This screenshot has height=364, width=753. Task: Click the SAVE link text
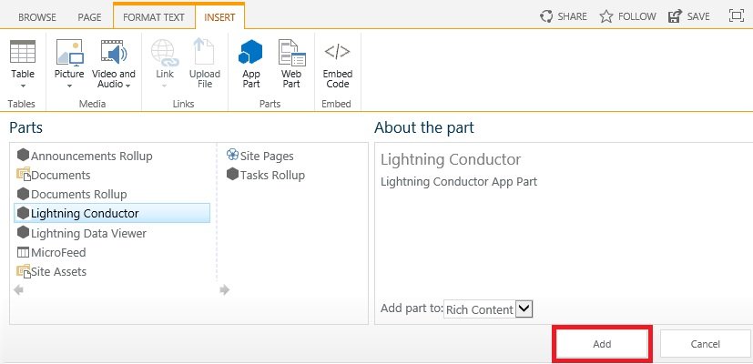click(x=698, y=16)
